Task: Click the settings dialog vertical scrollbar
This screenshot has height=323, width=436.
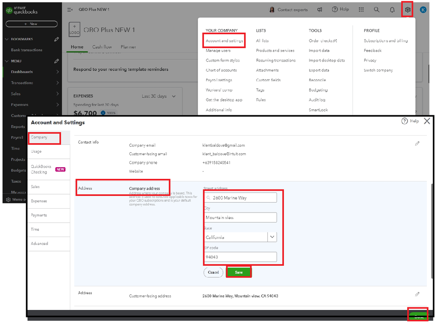Action: point(432,230)
